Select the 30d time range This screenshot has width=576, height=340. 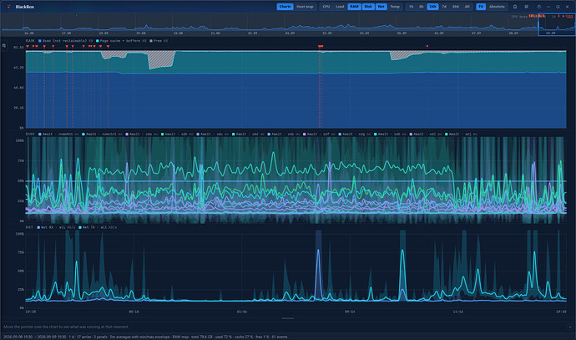coord(456,7)
